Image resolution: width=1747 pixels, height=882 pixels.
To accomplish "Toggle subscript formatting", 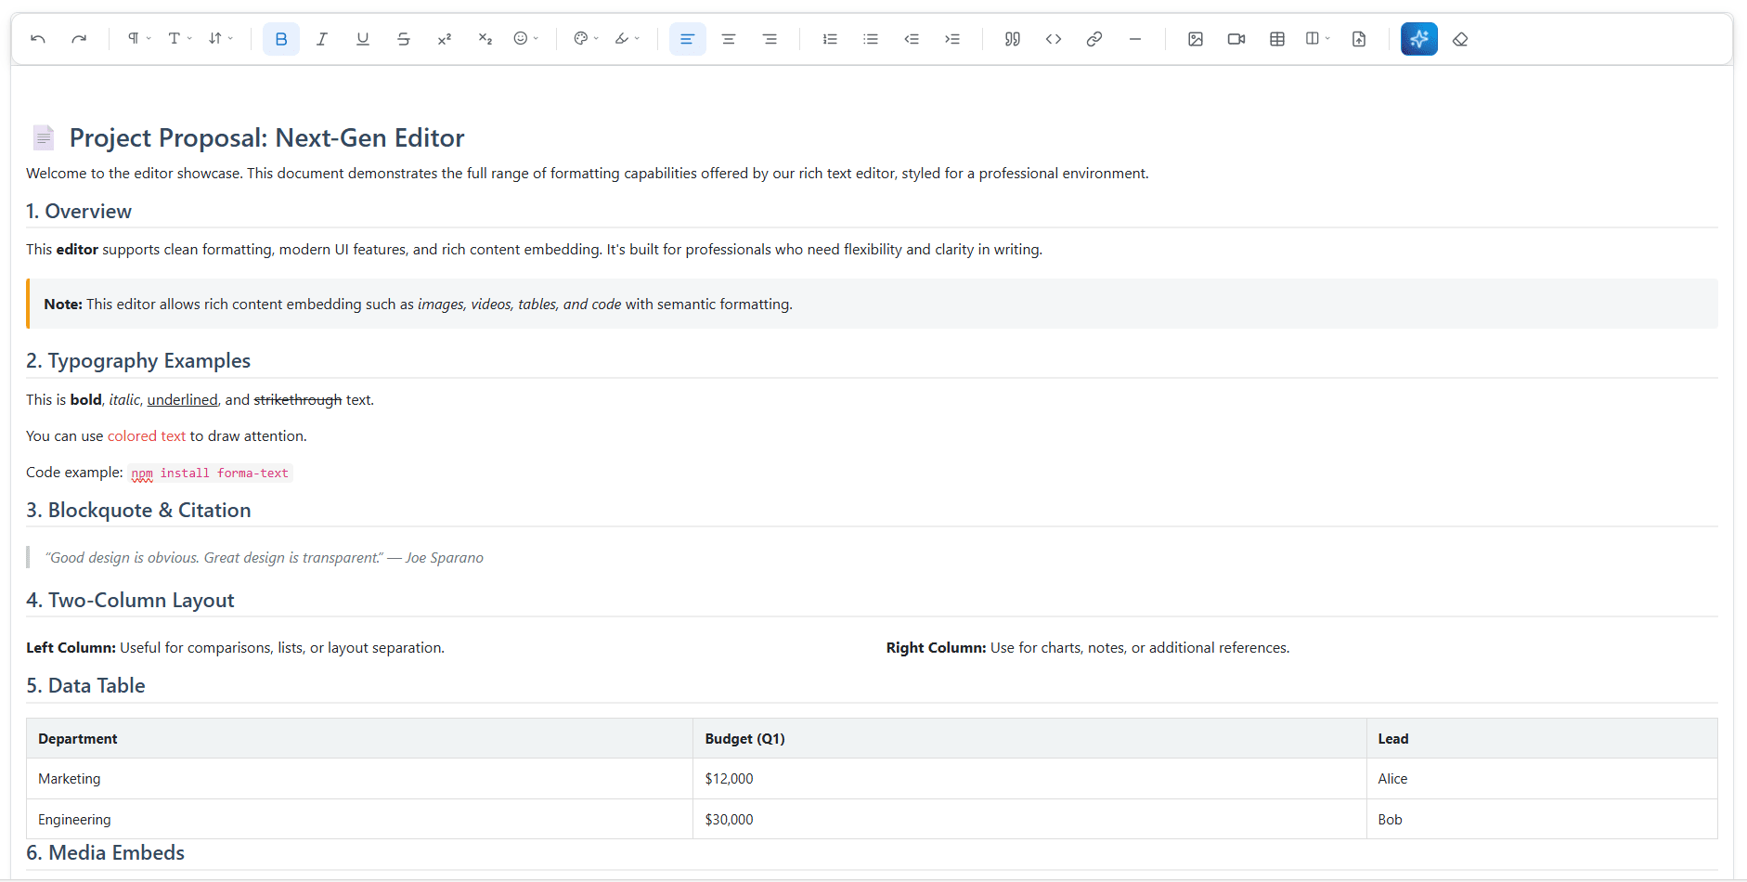I will click(x=485, y=39).
